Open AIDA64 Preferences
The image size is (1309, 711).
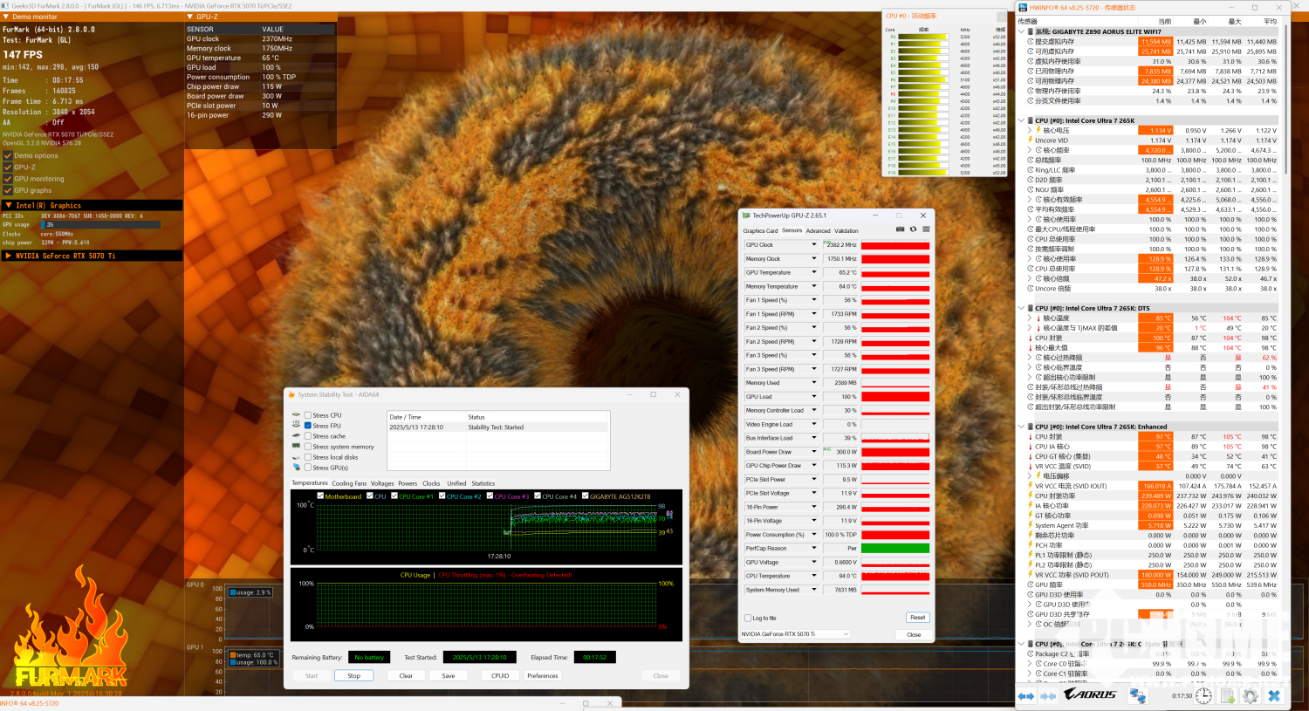[x=543, y=675]
